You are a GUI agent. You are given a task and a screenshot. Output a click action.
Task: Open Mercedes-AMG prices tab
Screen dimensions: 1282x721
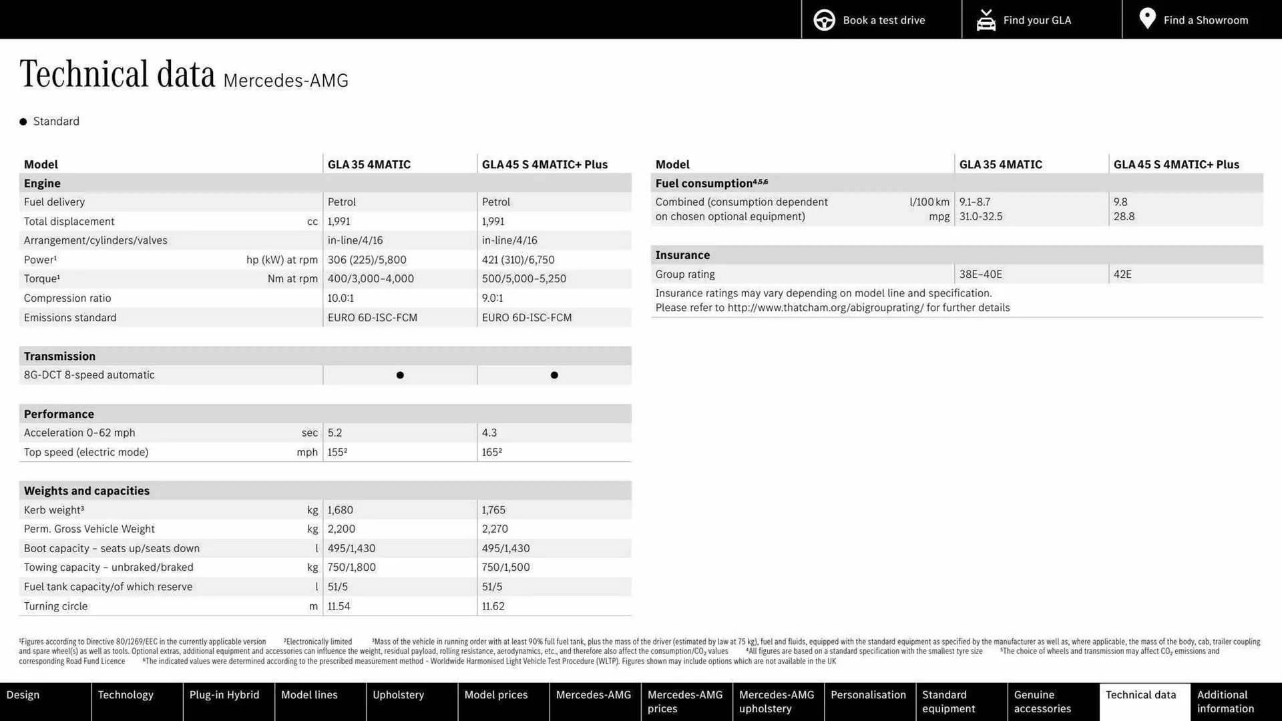684,701
